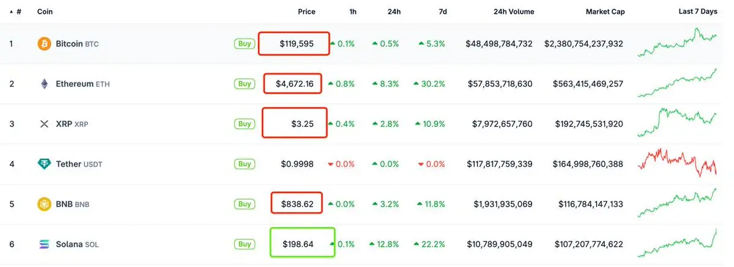Open the Solana SOL coin link

click(x=77, y=244)
